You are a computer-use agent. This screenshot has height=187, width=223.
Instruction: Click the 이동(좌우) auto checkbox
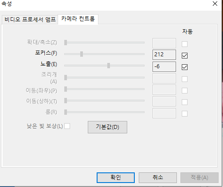pos(184,90)
